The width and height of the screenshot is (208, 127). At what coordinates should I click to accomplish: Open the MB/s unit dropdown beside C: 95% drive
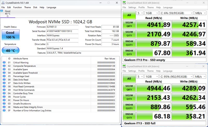click(x=200, y=77)
